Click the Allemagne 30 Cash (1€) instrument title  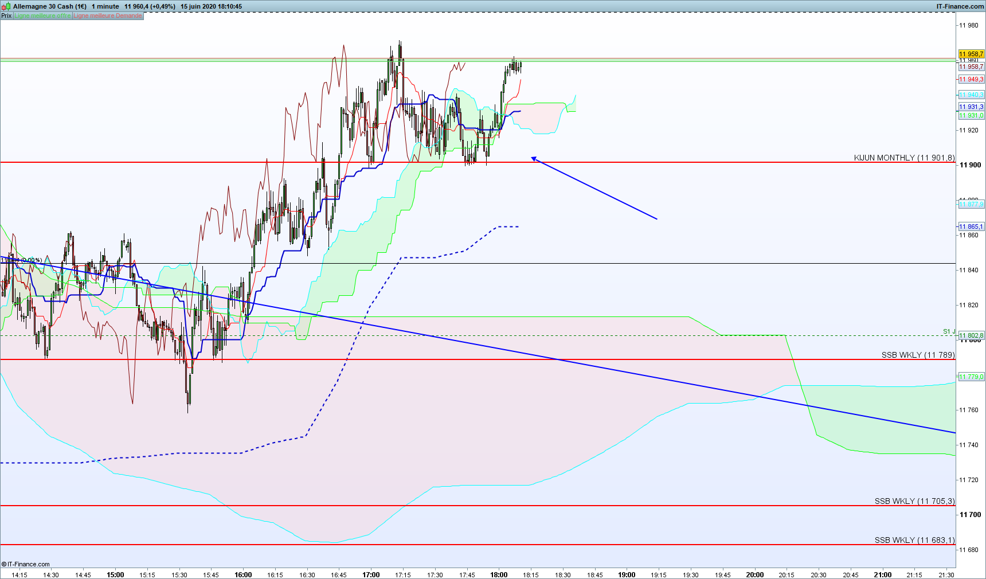(x=50, y=6)
